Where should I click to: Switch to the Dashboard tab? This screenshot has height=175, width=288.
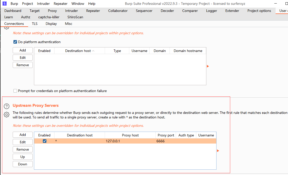pos(13,11)
